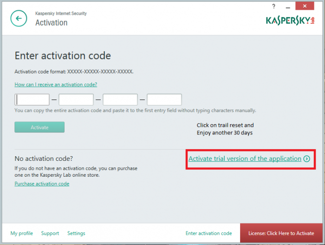This screenshot has height=245, width=325.
Task: Click the 'Activation' title in the header
Action: pos(51,23)
